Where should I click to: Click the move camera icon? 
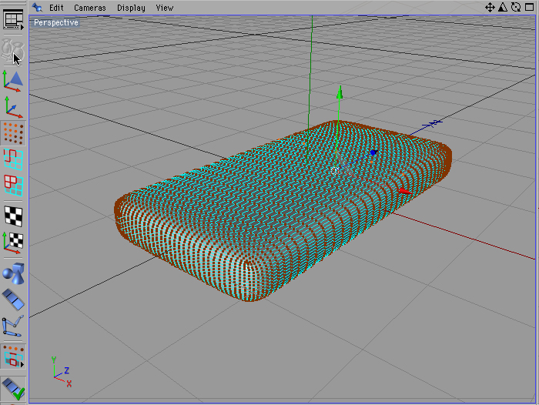tap(490, 7)
